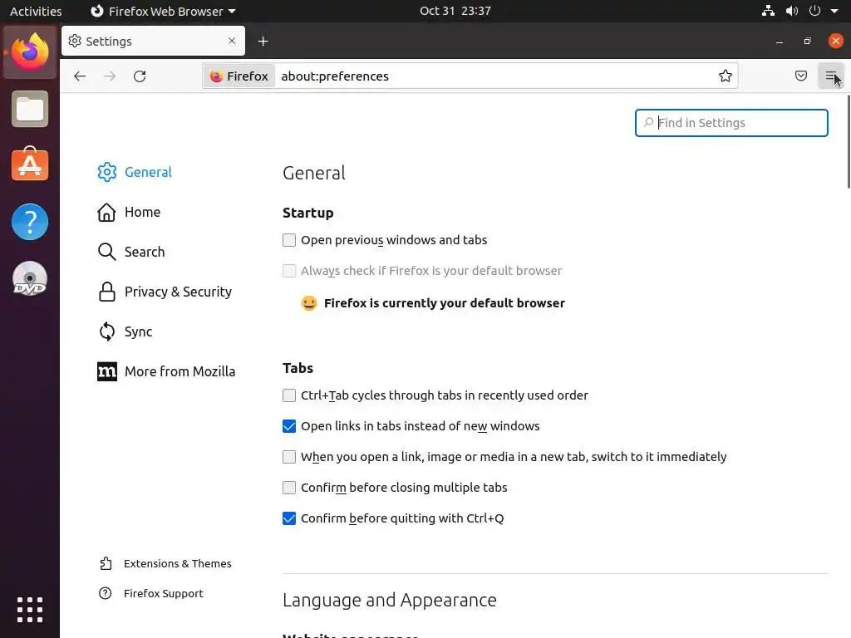Open Activities overview
This screenshot has height=638, width=851.
click(x=36, y=11)
